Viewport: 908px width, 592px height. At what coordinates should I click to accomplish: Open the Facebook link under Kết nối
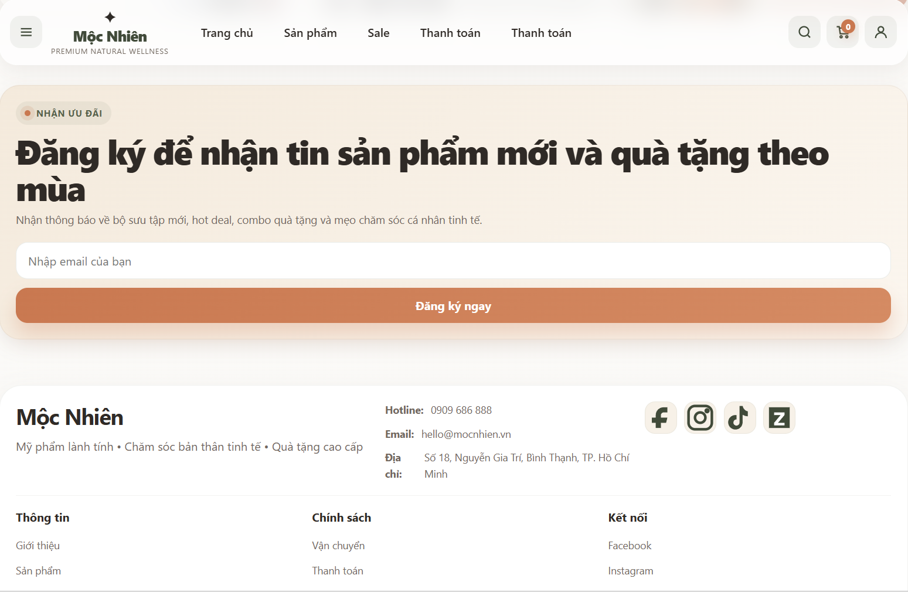[x=630, y=545]
